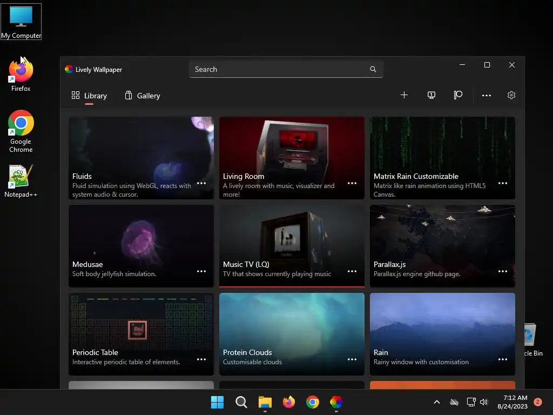Open more options for Protein Clouds wallpaper
Screen dimensions: 553x415
tap(352, 359)
